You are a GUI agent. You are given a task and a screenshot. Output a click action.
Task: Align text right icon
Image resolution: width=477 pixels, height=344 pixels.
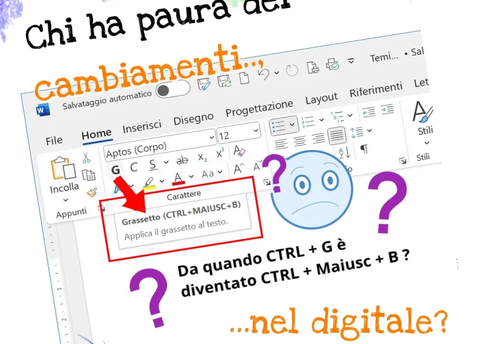coord(318,138)
